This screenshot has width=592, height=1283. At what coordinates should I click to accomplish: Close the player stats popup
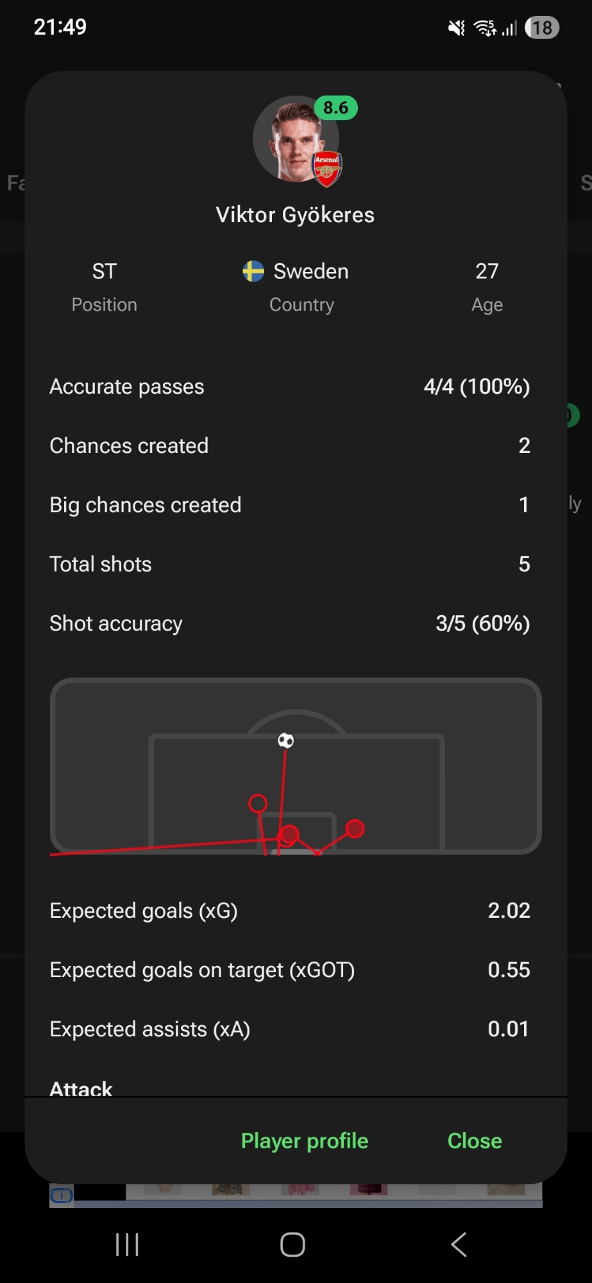[x=475, y=1141]
